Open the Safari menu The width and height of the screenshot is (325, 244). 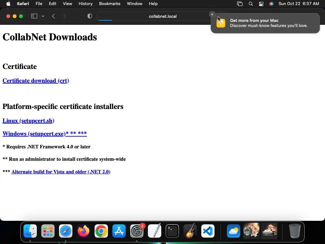(23, 4)
